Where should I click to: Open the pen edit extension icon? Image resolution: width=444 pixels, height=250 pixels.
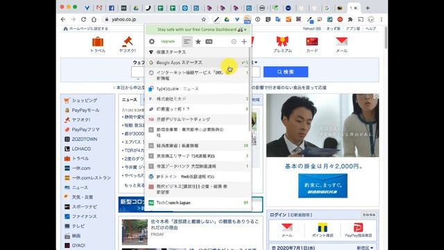point(216,19)
